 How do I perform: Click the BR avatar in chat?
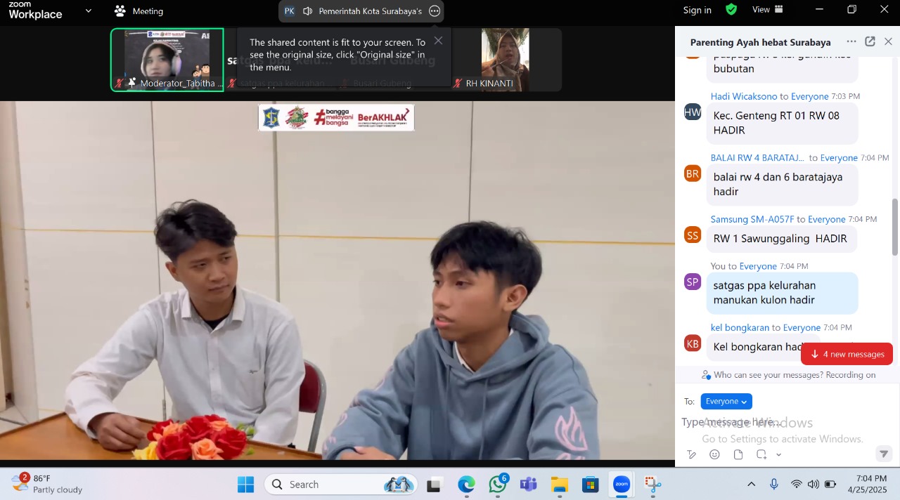coord(693,173)
